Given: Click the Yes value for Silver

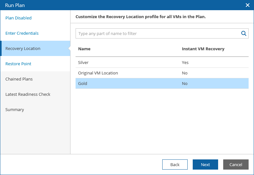Looking at the screenshot, I should pyautogui.click(x=185, y=63).
